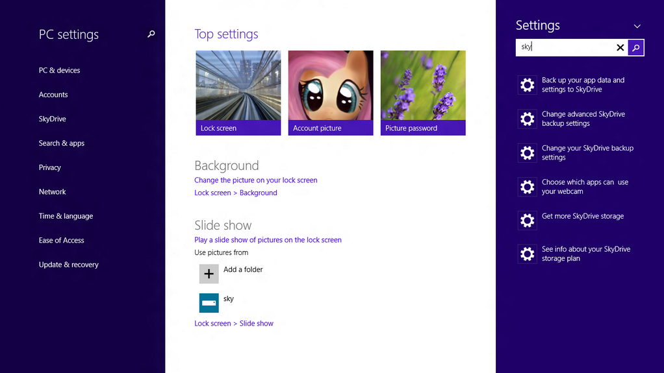Click gear icon for Get more SkyDrive storage
The width and height of the screenshot is (664, 373).
[527, 221]
